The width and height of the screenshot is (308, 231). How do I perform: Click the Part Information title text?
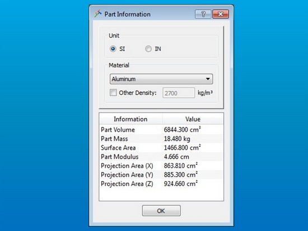(x=127, y=14)
